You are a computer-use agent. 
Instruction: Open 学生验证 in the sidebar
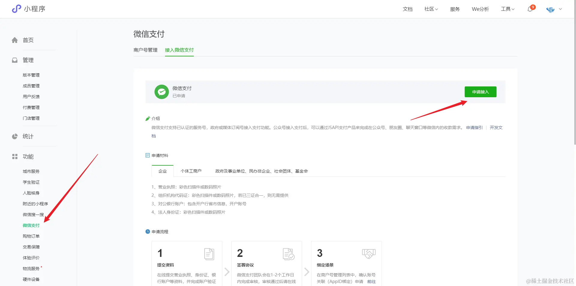click(x=31, y=182)
